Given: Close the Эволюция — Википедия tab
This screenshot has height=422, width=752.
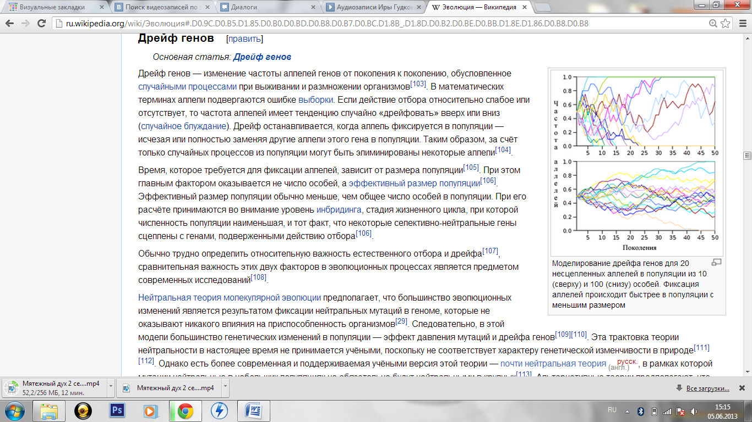Looking at the screenshot, I should pos(524,8).
